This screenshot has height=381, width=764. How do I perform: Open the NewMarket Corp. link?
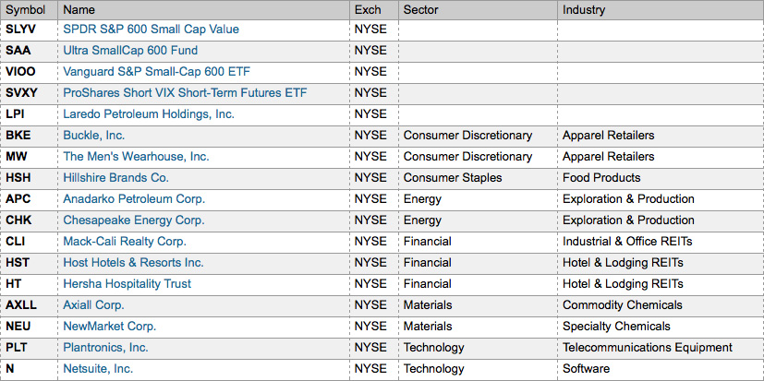click(109, 327)
